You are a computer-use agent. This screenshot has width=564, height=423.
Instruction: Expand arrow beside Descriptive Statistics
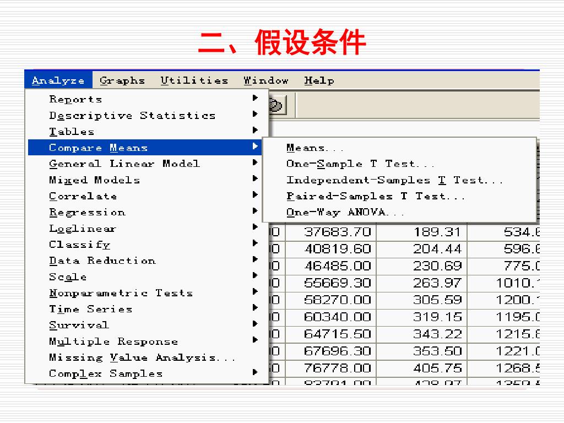coord(255,114)
